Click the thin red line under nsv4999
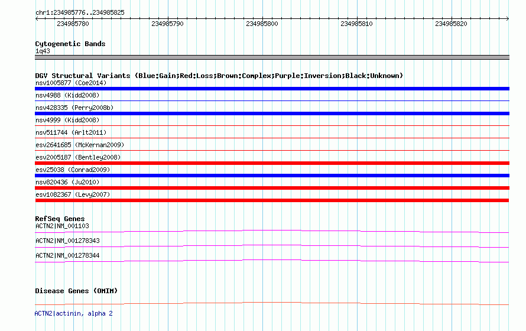The height and width of the screenshot is (331, 526). point(272,125)
